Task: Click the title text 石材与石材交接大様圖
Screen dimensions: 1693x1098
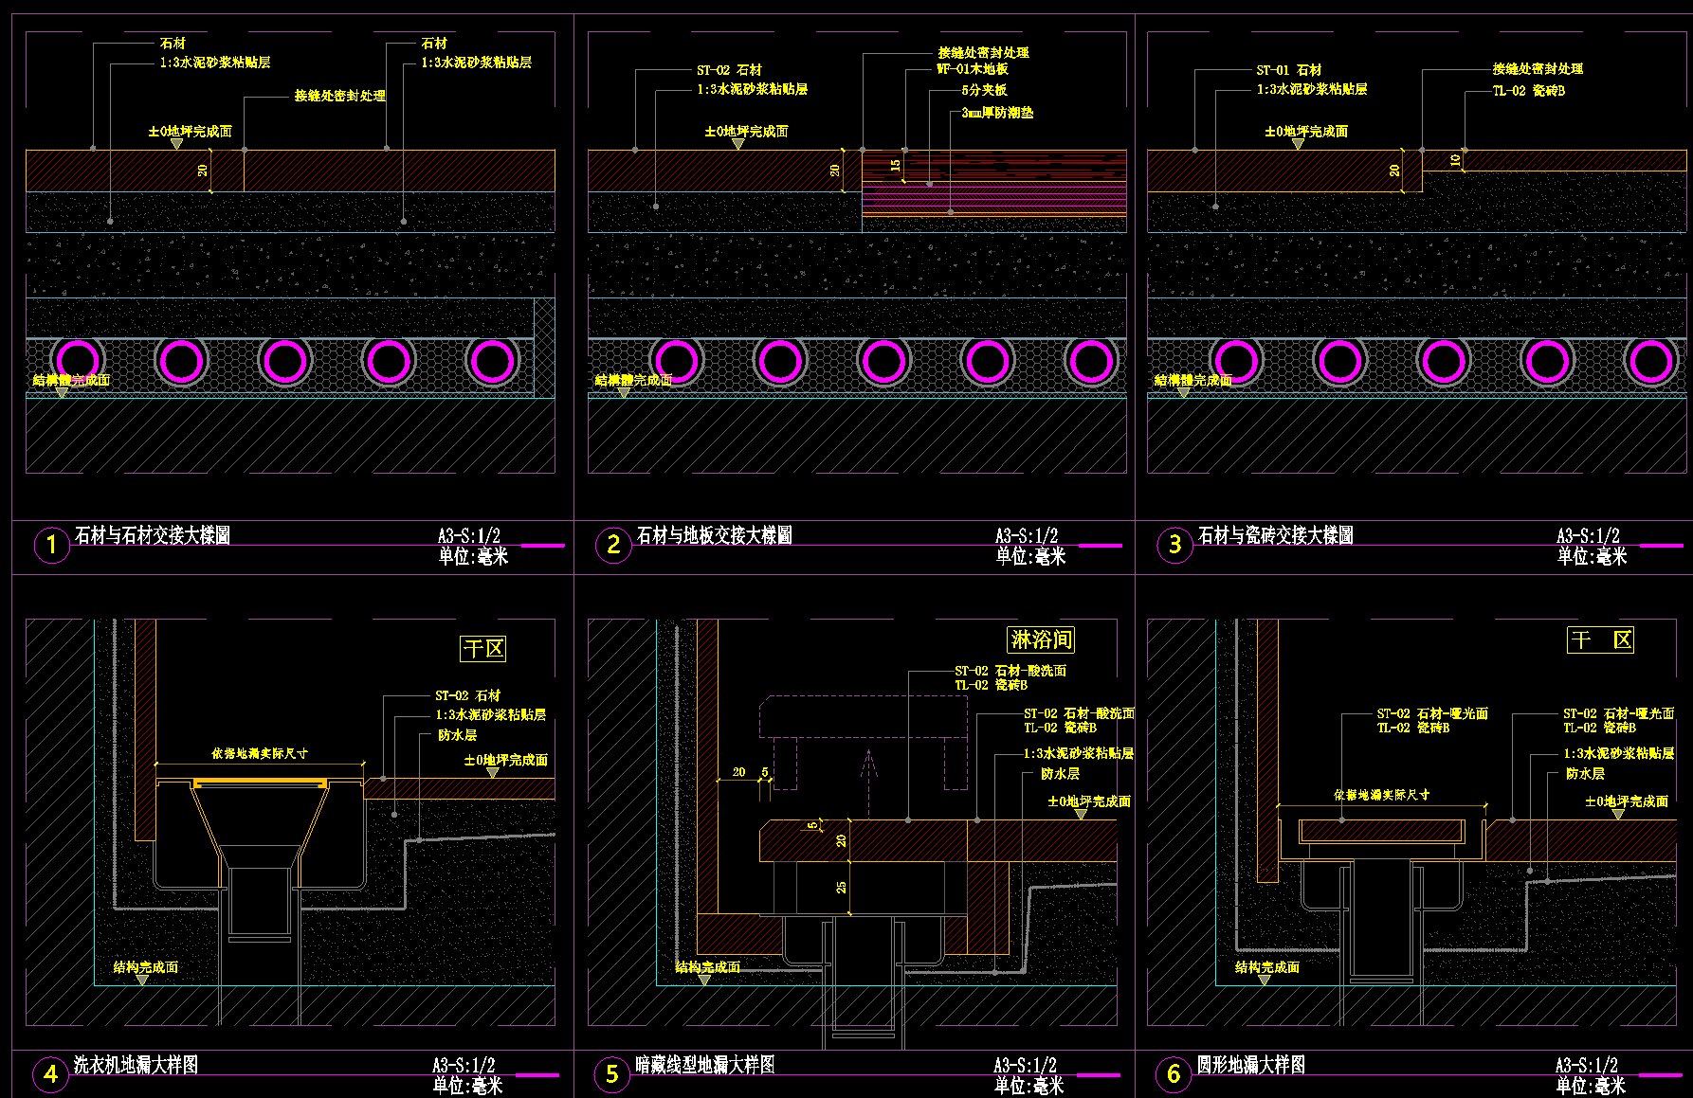Action: [153, 535]
